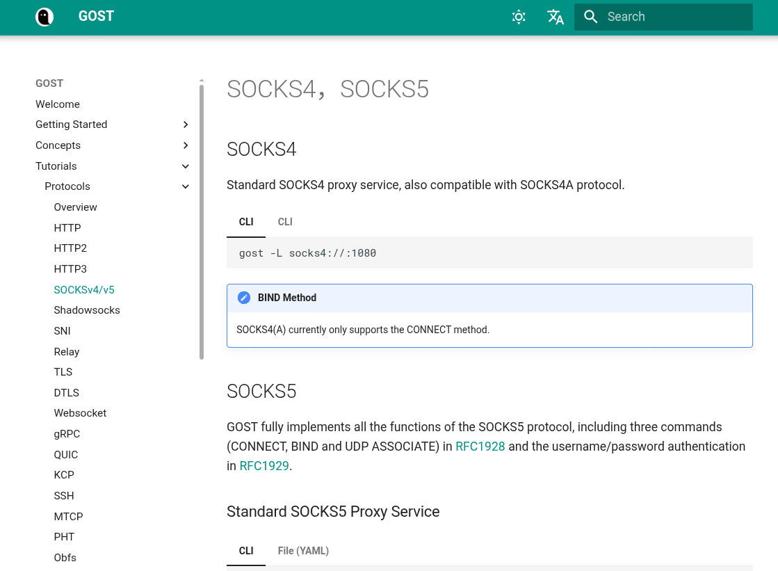Collapse the Tutorials section
This screenshot has height=571, width=778.
pyautogui.click(x=185, y=166)
